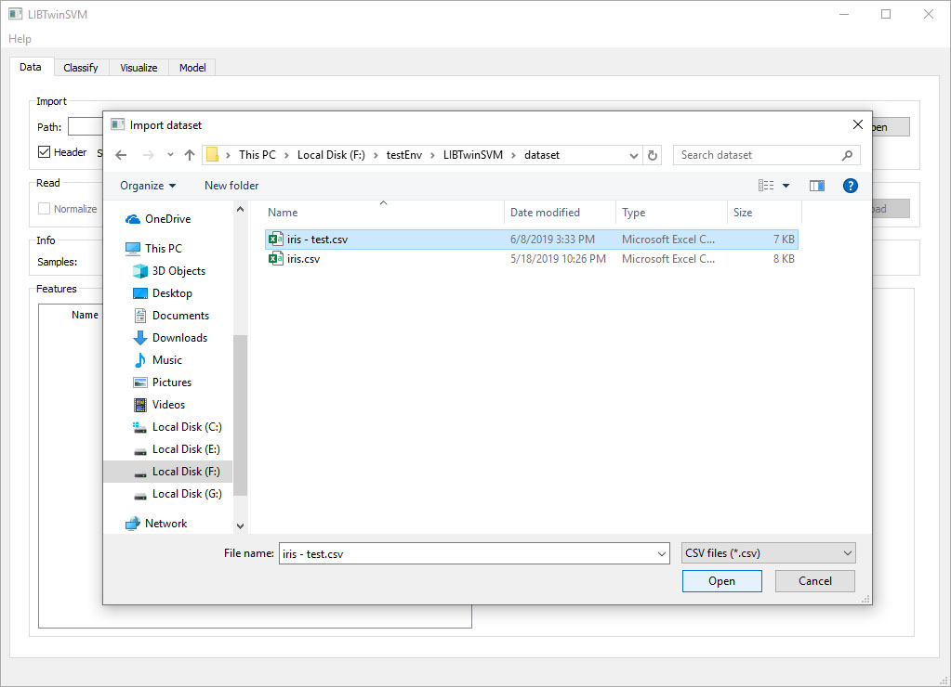The width and height of the screenshot is (951, 687).
Task: Navigate to testEnv breadcrumb
Action: (404, 155)
